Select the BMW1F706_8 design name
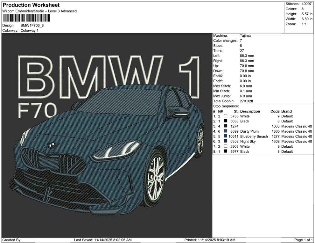Image resolution: width=315 pixels, height=243 pixels. 31,25
